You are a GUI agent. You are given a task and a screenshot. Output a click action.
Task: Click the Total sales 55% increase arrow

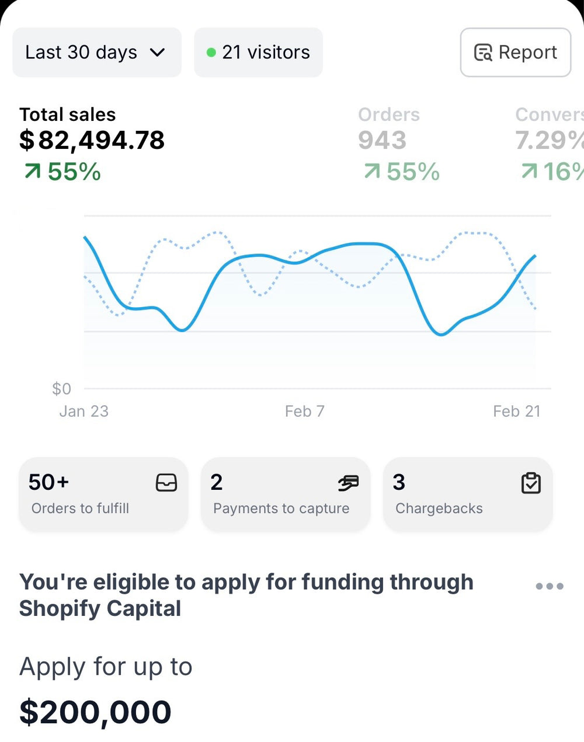point(33,172)
